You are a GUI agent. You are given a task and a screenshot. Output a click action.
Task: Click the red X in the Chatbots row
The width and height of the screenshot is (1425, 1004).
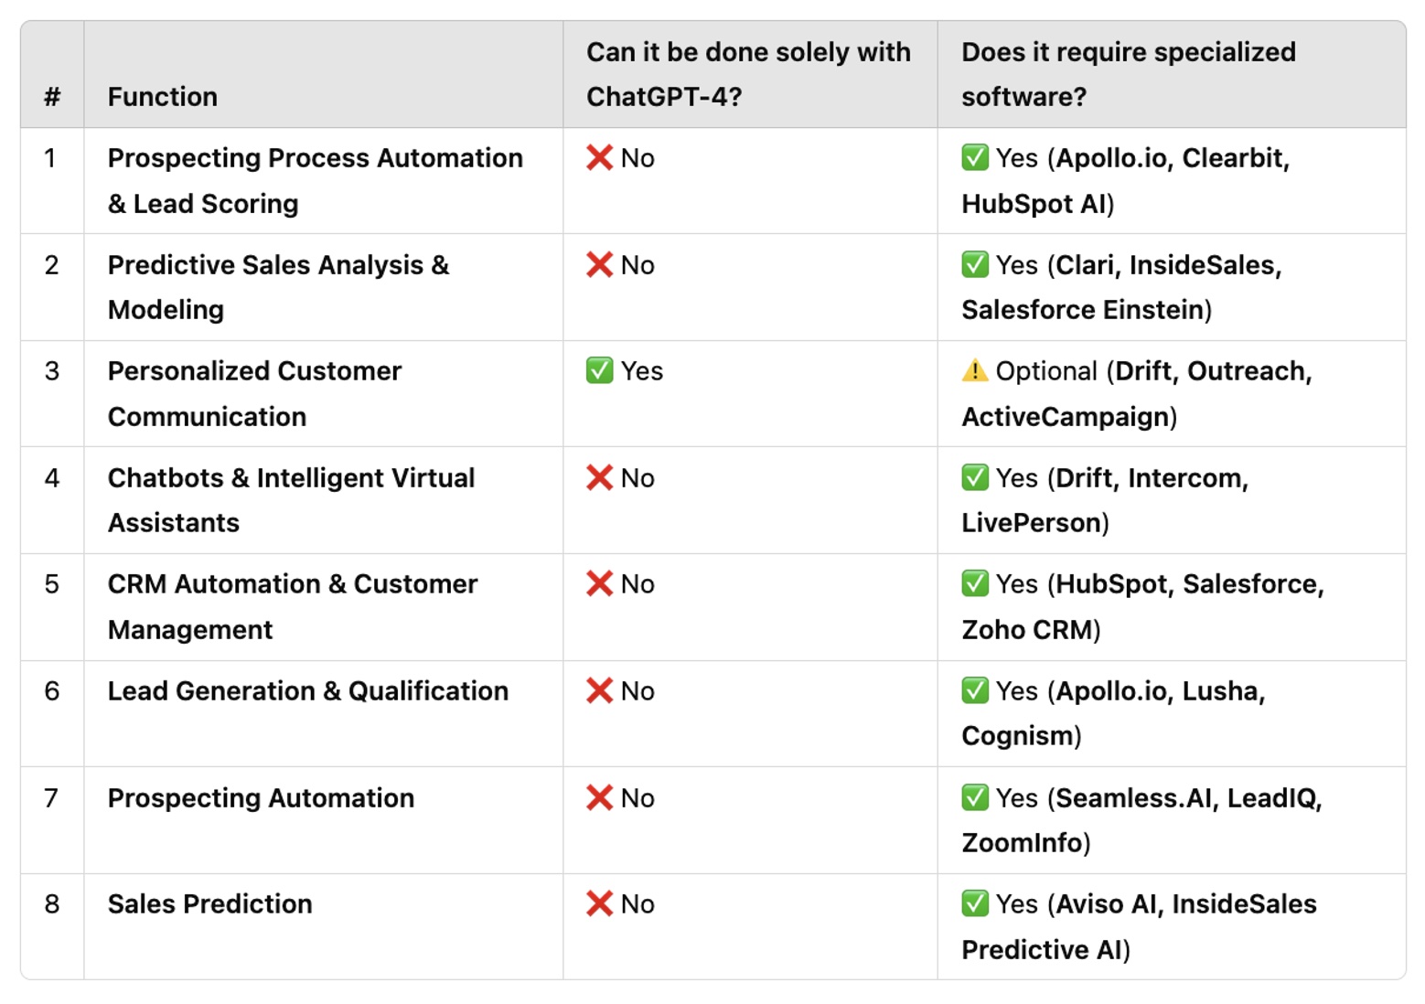coord(599,478)
